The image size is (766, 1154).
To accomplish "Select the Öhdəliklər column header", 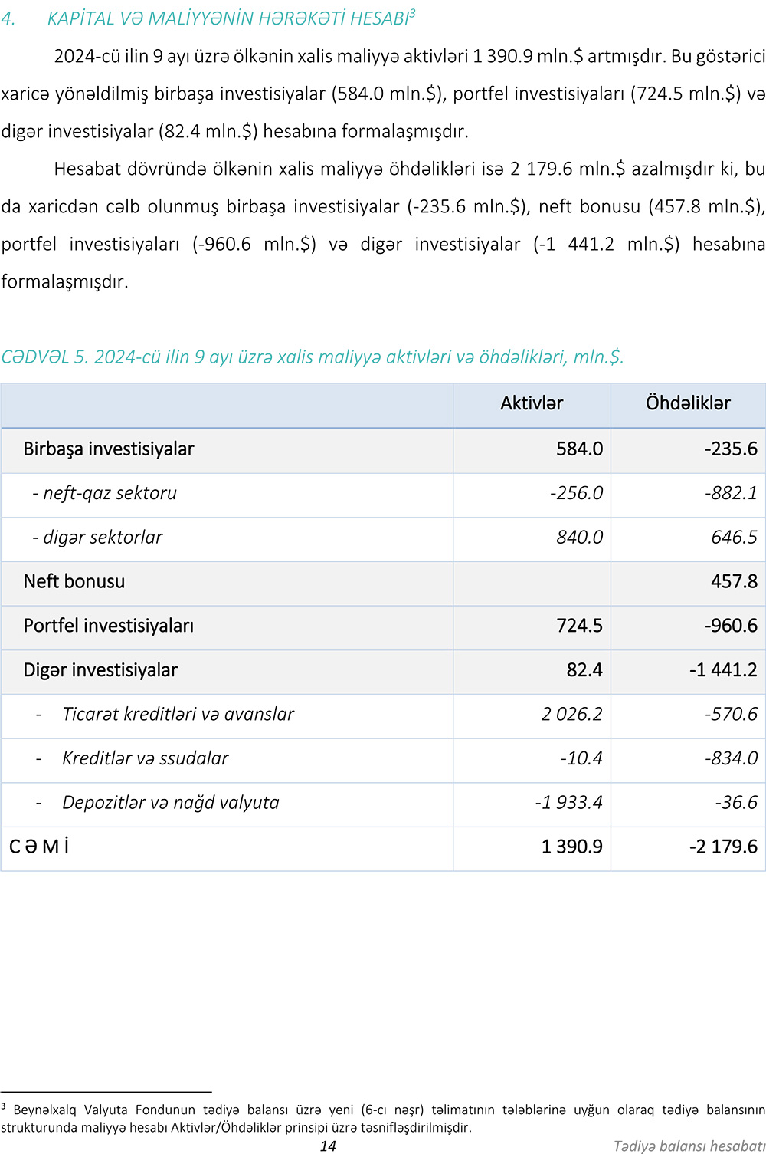I will 688,403.
